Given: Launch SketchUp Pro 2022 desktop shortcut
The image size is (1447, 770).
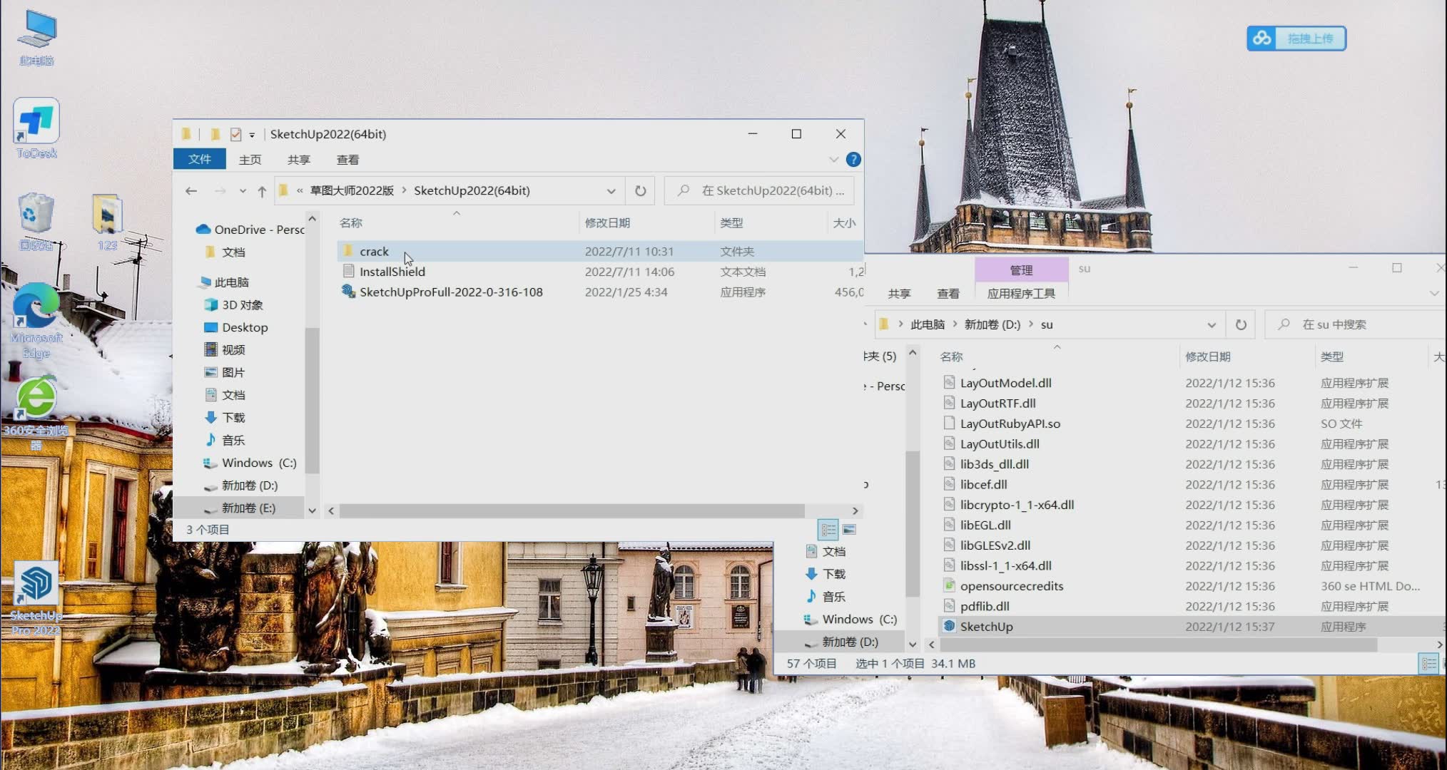Looking at the screenshot, I should (x=36, y=599).
